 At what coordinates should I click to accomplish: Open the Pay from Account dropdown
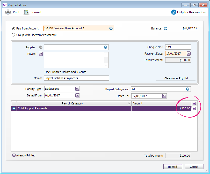(111, 28)
